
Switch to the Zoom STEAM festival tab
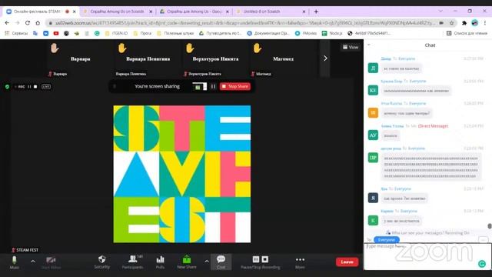click(41, 12)
